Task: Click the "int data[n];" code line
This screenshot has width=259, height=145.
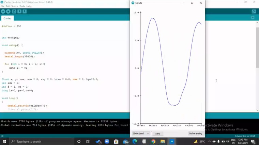Action: tap(11, 38)
